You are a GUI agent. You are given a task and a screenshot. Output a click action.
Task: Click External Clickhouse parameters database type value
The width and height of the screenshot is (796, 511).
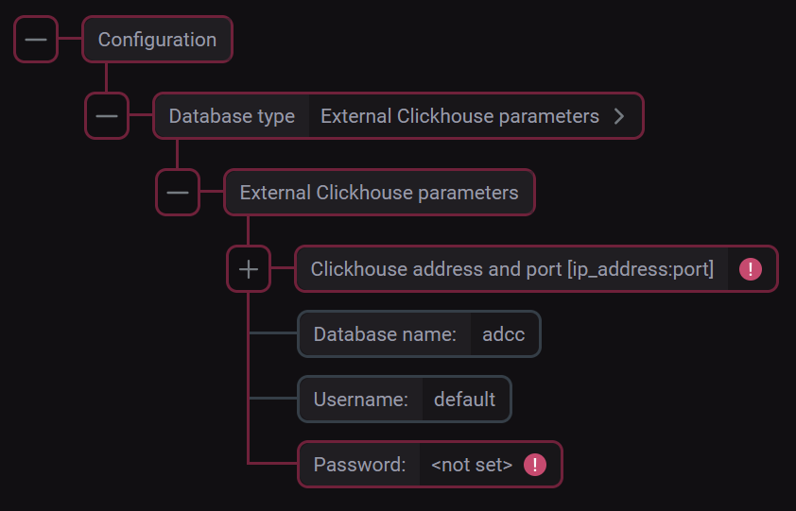(x=460, y=116)
